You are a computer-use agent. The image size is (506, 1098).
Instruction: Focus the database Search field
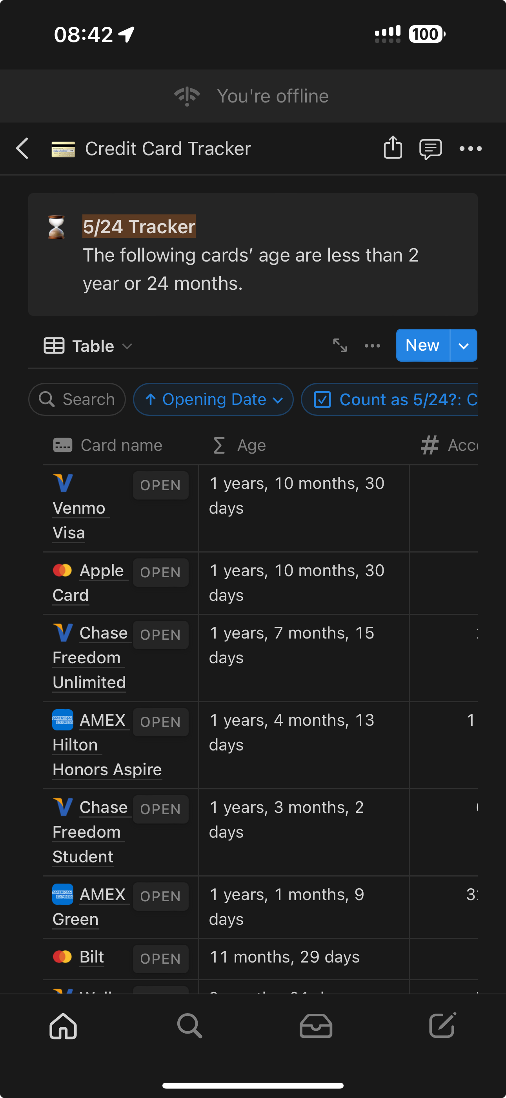[77, 399]
